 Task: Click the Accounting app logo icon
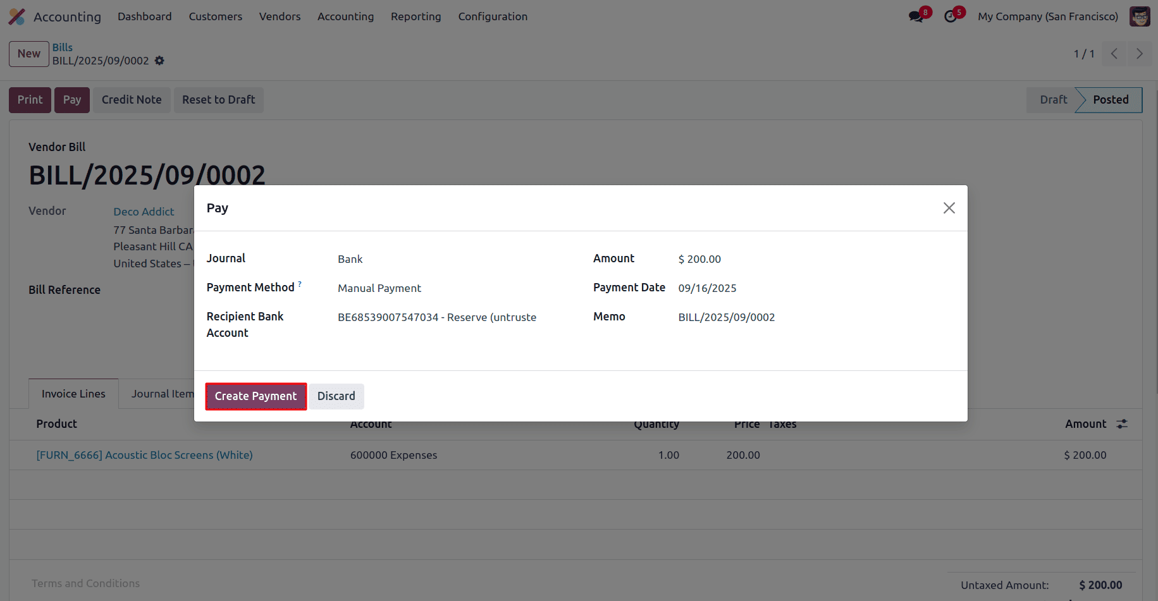(x=16, y=16)
